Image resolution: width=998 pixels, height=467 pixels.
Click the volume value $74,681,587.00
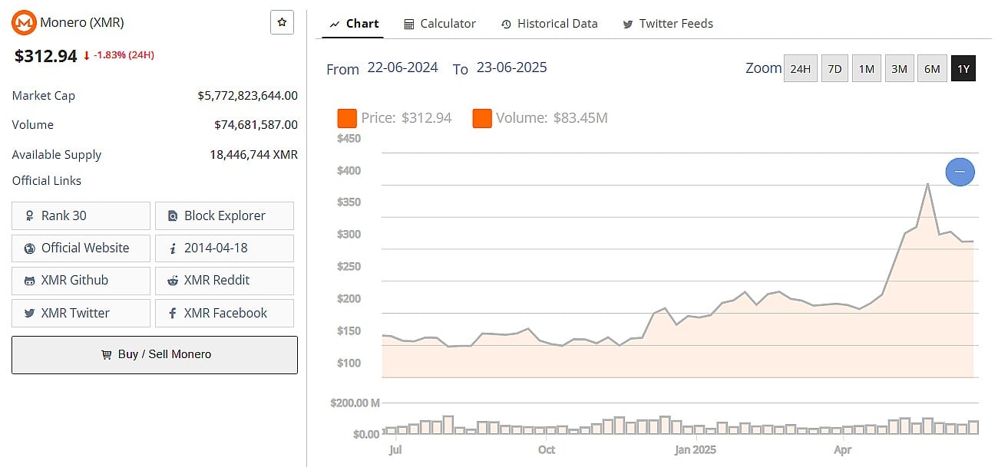pyautogui.click(x=256, y=124)
